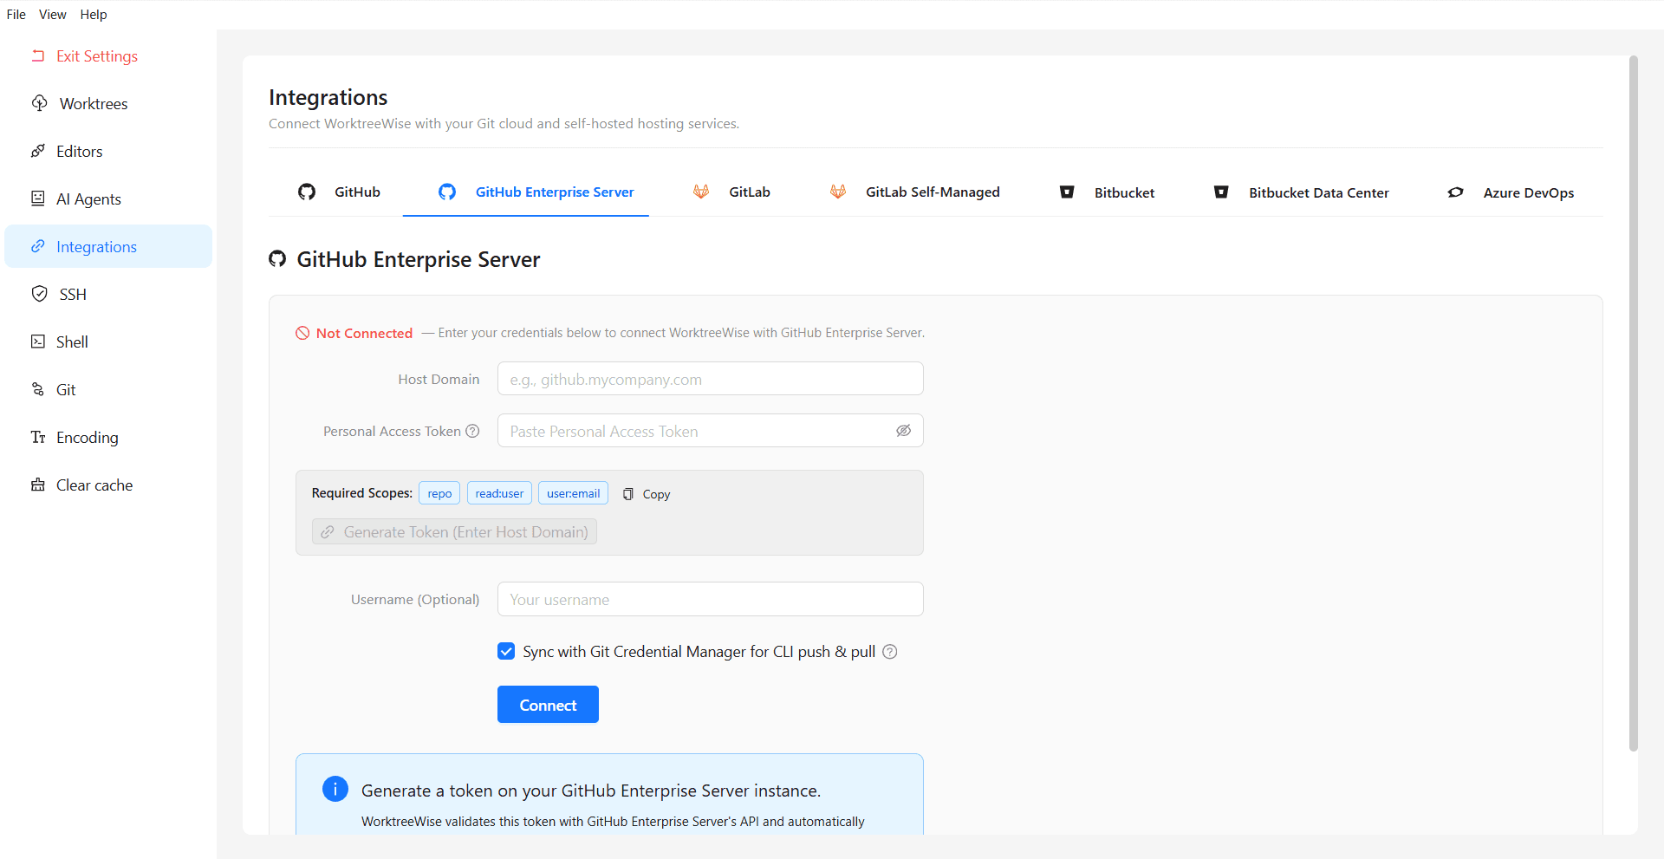This screenshot has height=859, width=1664.
Task: Click the Required Scopes label
Action: [362, 493]
